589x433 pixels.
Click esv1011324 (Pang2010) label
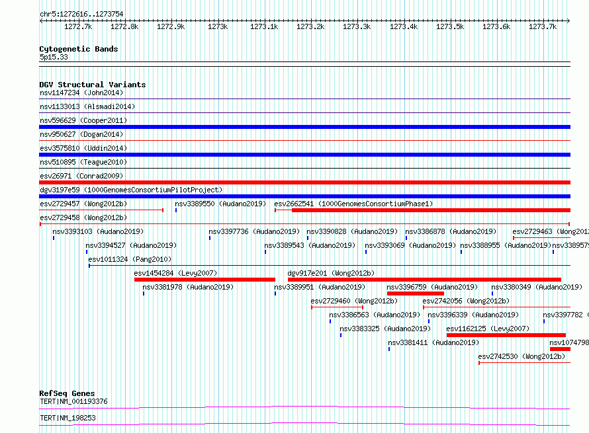pos(130,259)
